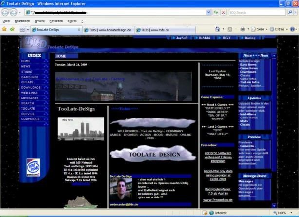Open the Datei menu
Screen dimensions: 299x217
click(6, 21)
